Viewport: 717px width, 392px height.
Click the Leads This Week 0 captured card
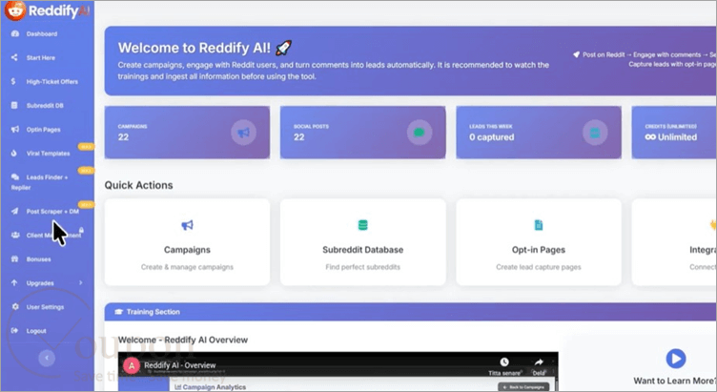[x=539, y=133]
